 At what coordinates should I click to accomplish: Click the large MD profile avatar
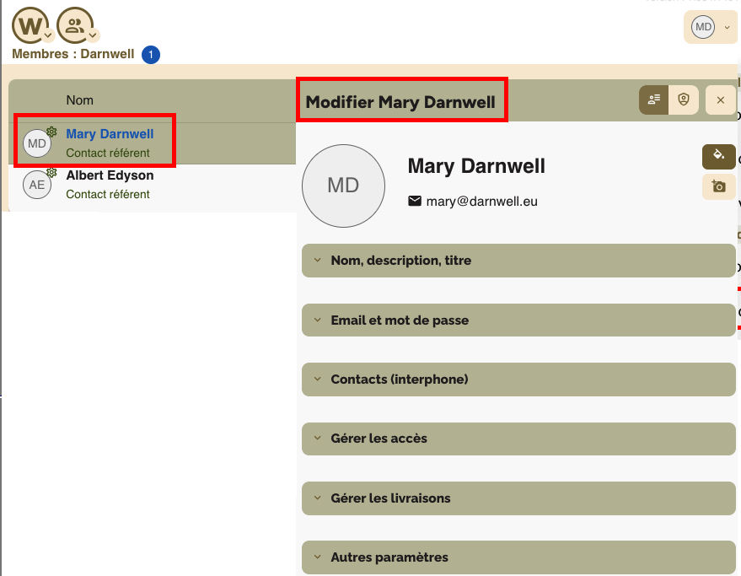coord(343,186)
